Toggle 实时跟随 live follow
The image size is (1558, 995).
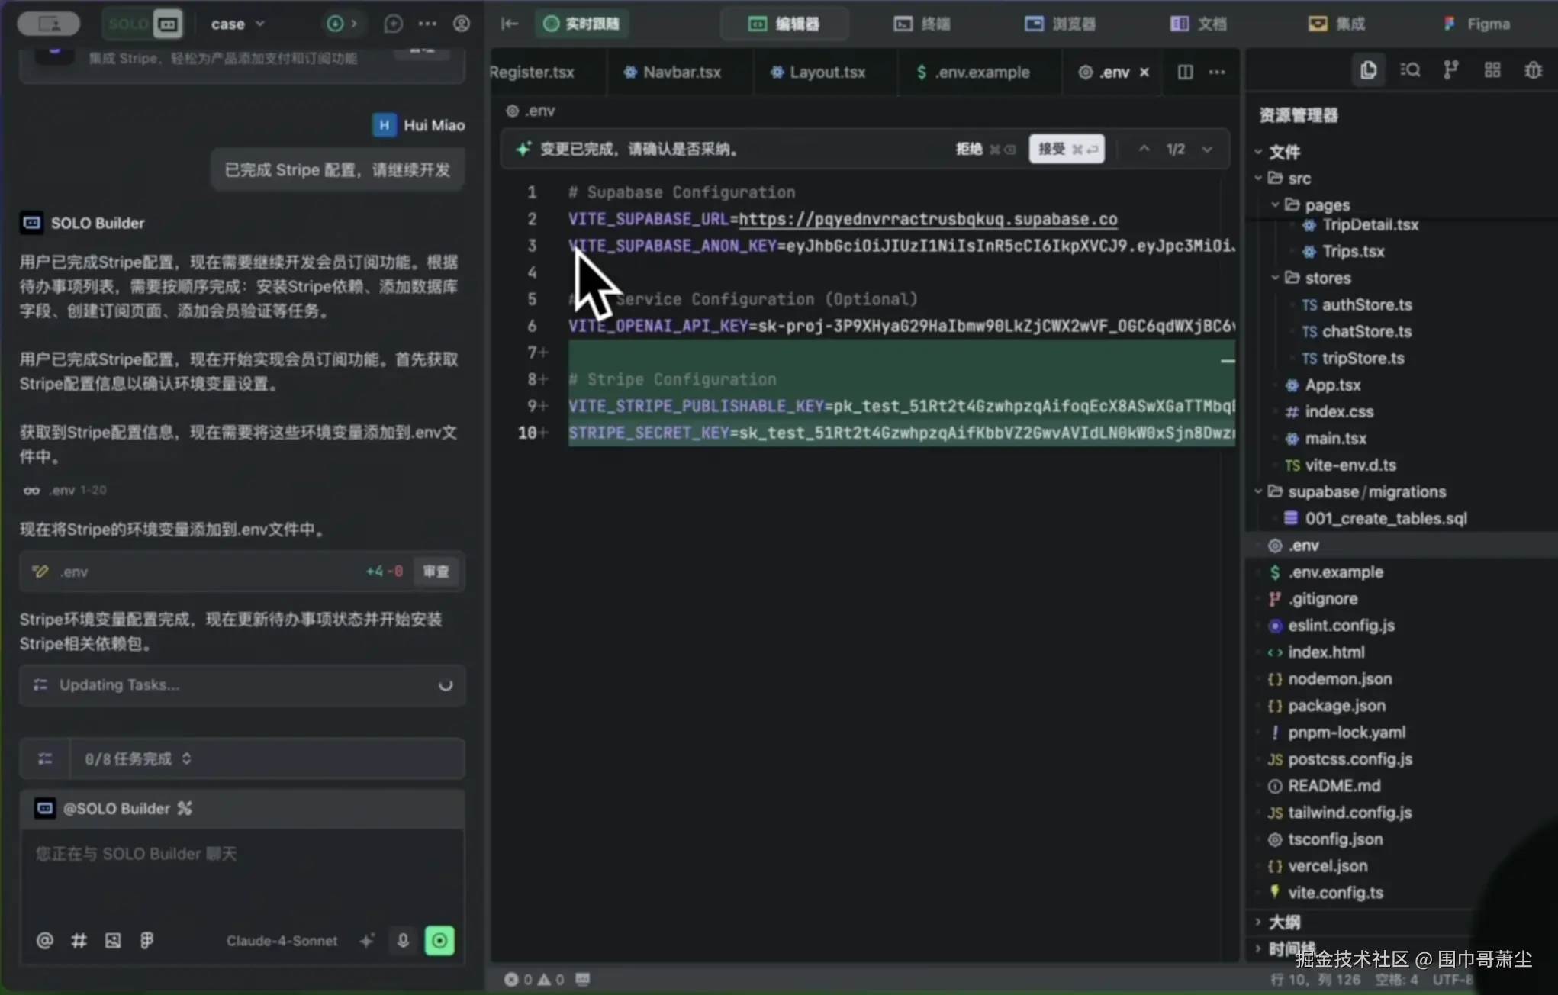pos(581,24)
